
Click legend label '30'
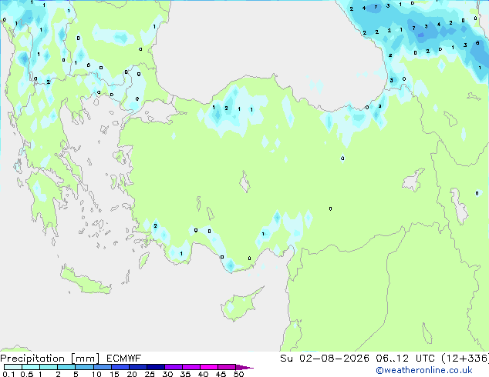click(167, 374)
